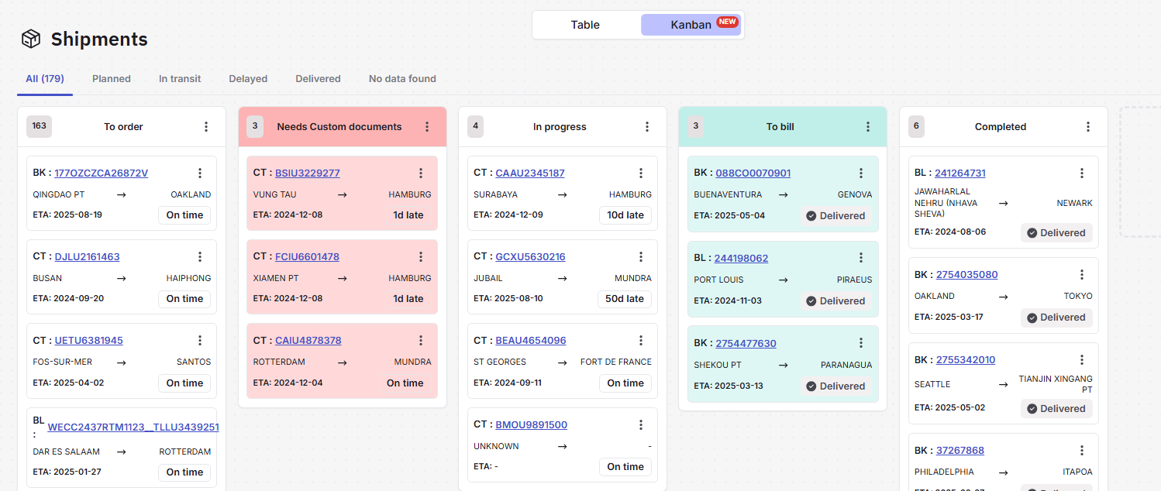1161x491 pixels.
Task: Open kebab menu for card 177OZCZCA26872V
Action: tap(200, 173)
